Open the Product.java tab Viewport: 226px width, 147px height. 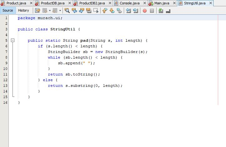pyautogui.click(x=16, y=3)
